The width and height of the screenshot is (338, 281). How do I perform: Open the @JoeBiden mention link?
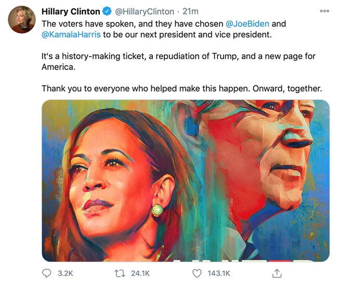tap(247, 24)
